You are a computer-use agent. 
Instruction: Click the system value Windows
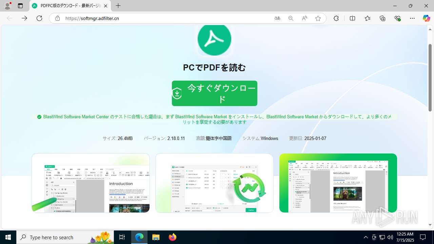(269, 138)
